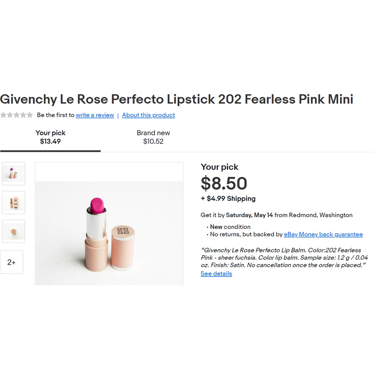374x374 pixels.
Task: Click the 2+ button for more images
Action: tap(11, 262)
